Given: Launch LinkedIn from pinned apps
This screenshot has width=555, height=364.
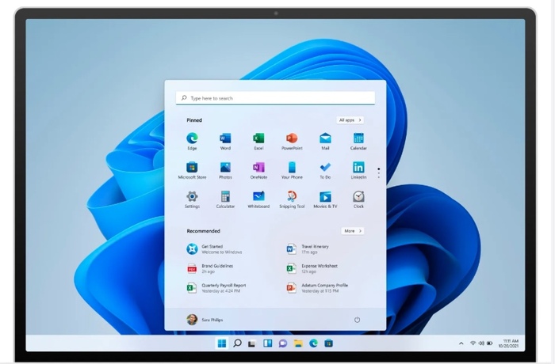Looking at the screenshot, I should (358, 170).
